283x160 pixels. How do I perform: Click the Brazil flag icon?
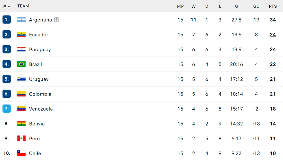(x=21, y=64)
